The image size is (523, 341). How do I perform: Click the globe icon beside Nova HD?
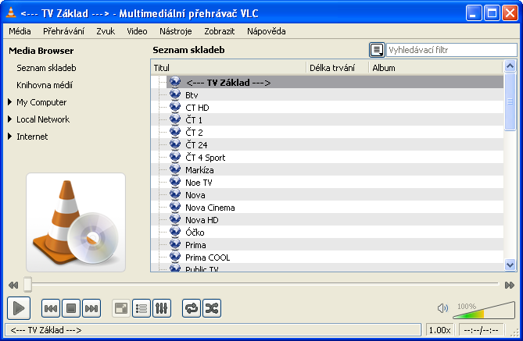pos(175,219)
